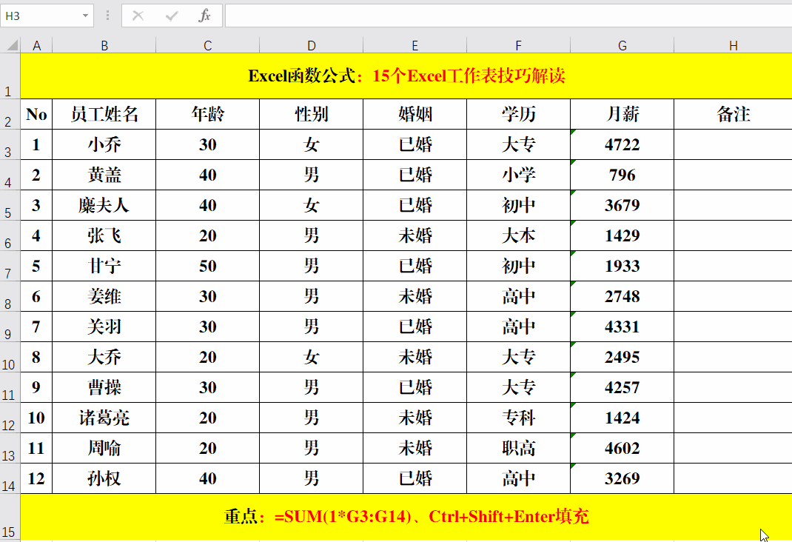Viewport: 792px width, 542px height.
Task: Click the Enter checkmark icon in the formula bar
Action: click(172, 16)
